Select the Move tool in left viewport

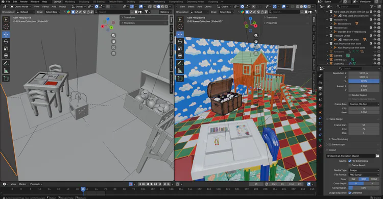pyautogui.click(x=6, y=34)
